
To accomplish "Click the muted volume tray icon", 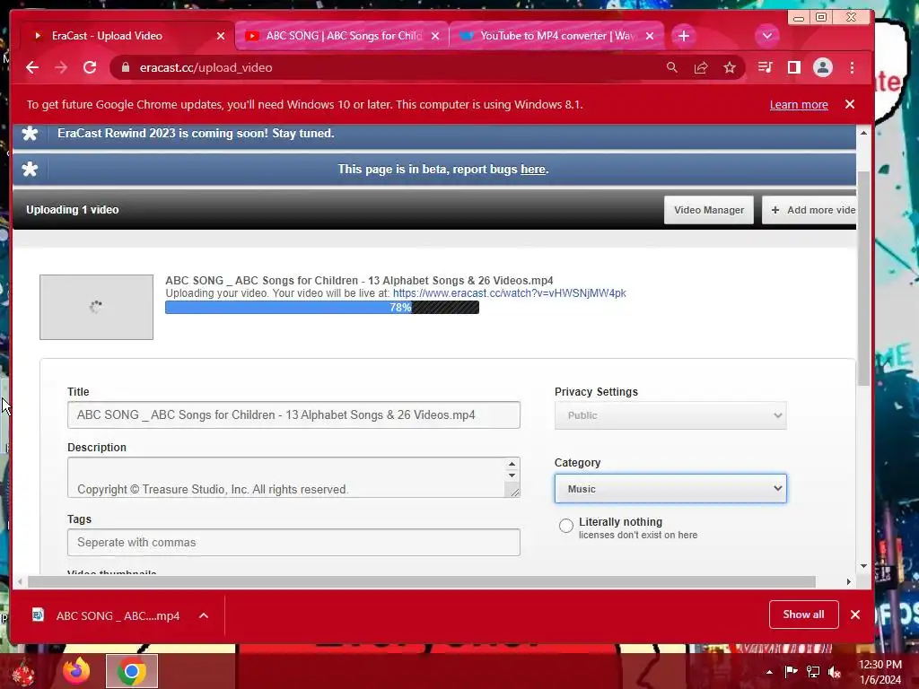I will click(835, 671).
